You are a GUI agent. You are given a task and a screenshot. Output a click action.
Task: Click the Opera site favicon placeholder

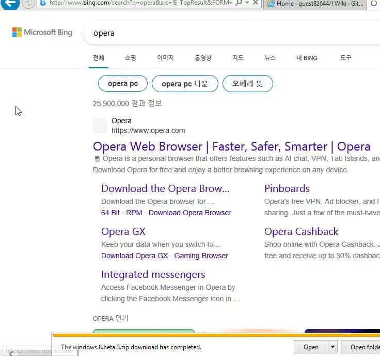[100, 126]
